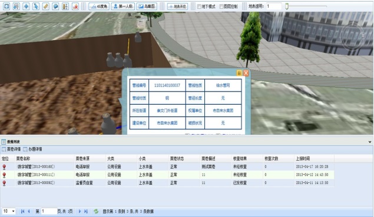Screen dimensions: 374x217
Task: Toggle the 图层控制 layer control checkbox
Action: pyautogui.click(x=221, y=6)
